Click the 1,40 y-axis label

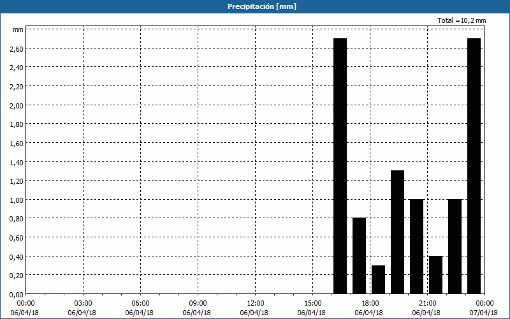point(17,163)
